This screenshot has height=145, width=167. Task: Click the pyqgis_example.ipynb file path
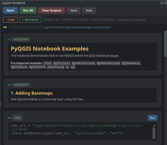pos(77,27)
